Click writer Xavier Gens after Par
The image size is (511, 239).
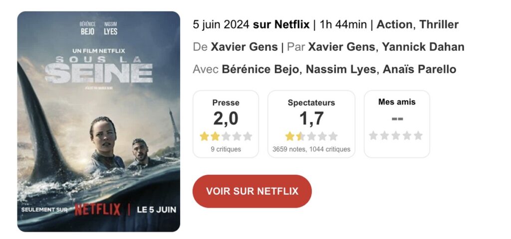pyautogui.click(x=341, y=47)
